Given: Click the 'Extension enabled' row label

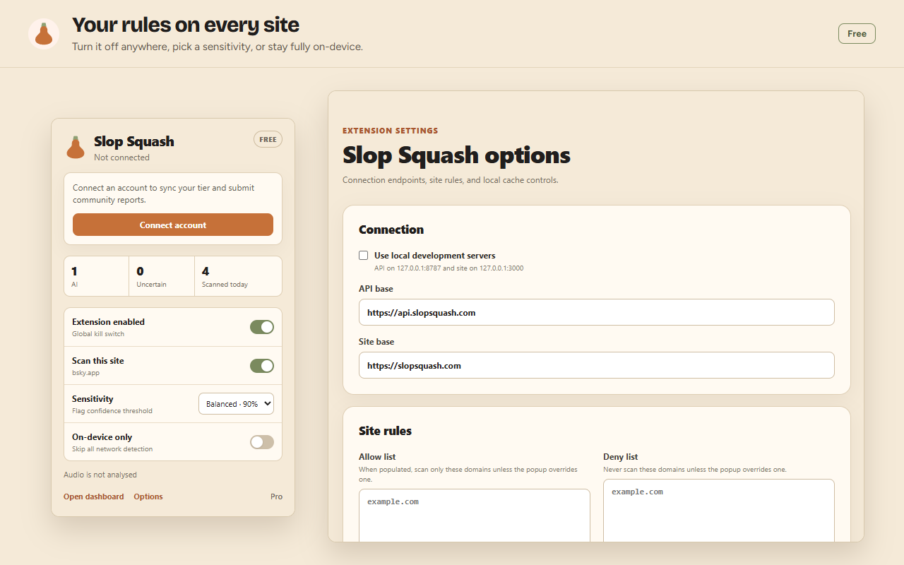Looking at the screenshot, I should 108,322.
